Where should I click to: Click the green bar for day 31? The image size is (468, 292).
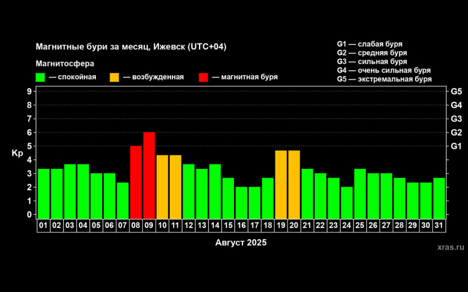tap(439, 197)
